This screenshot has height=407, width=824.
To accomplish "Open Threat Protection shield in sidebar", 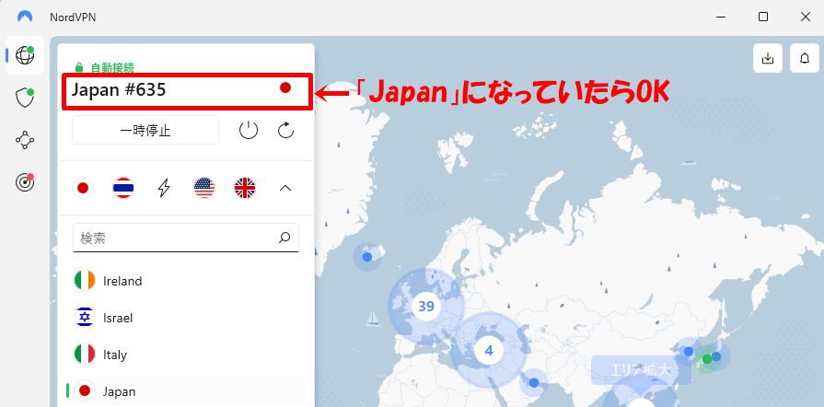I will pos(25,98).
